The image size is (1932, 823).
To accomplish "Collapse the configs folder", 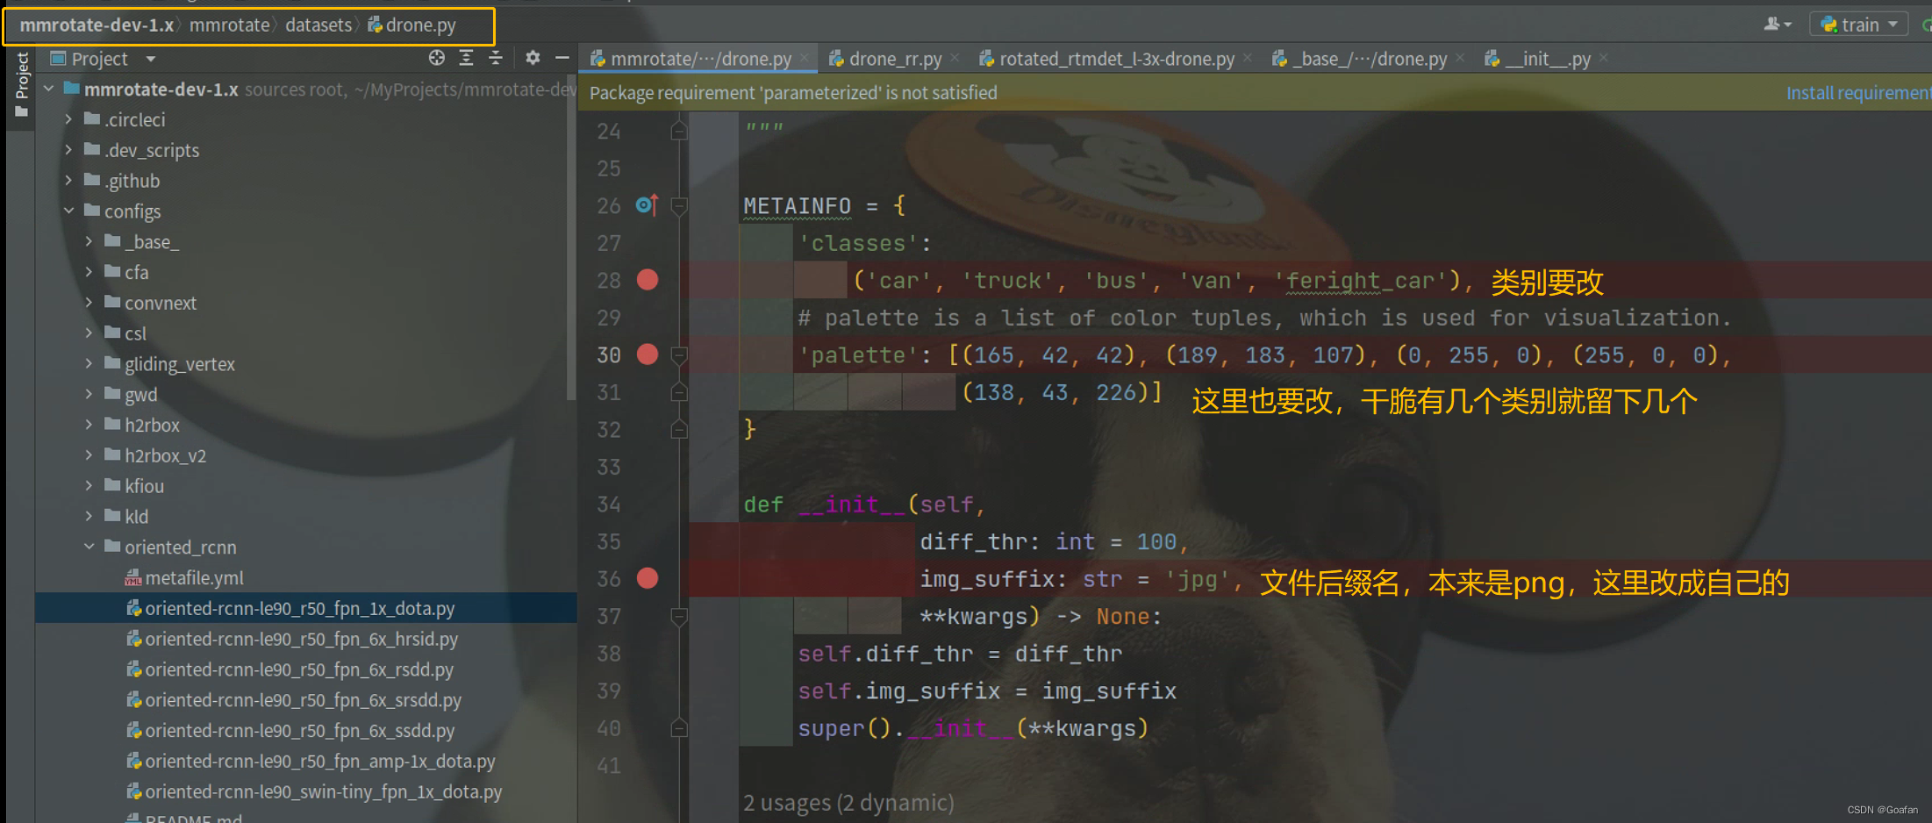I will (68, 211).
